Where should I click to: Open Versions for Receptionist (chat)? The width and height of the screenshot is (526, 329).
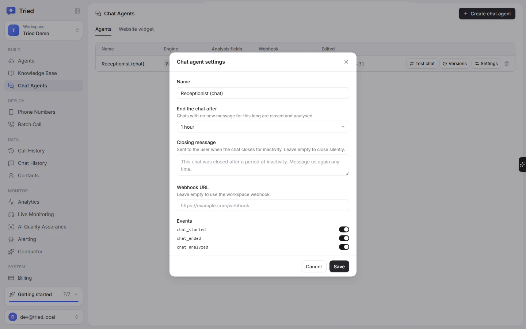455,64
